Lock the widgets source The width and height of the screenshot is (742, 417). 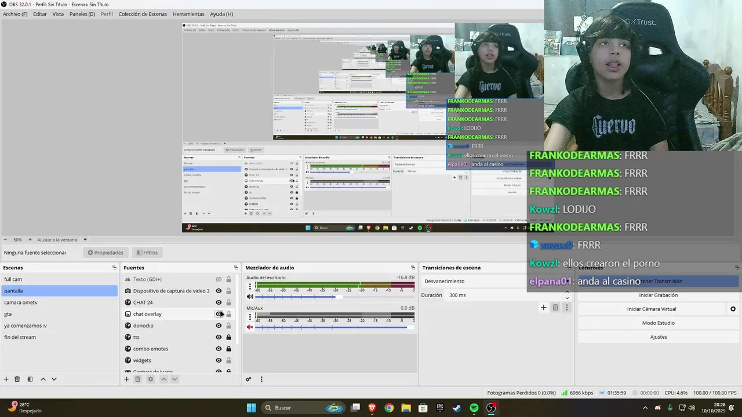click(x=228, y=360)
